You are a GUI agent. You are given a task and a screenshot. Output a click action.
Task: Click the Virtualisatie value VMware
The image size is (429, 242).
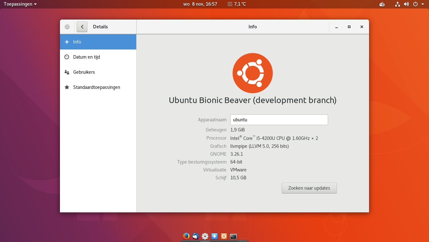pyautogui.click(x=238, y=170)
